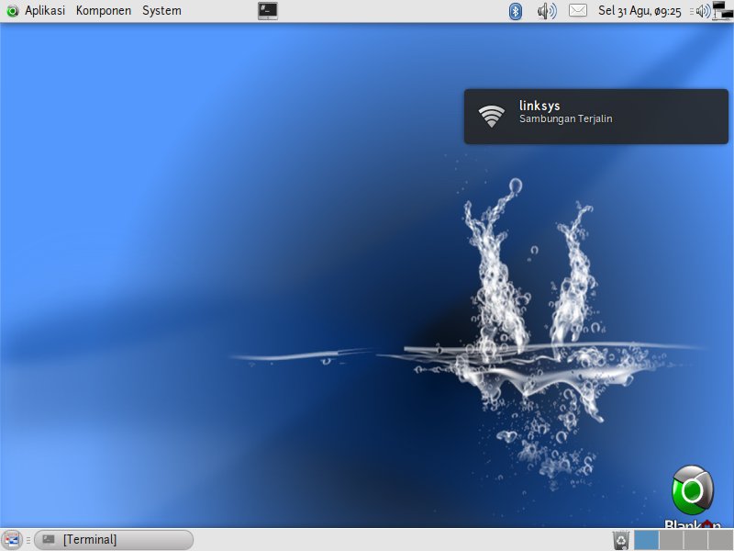The height and width of the screenshot is (551, 734).
Task: Click the BlankOn logo on desktop
Action: [x=693, y=493]
